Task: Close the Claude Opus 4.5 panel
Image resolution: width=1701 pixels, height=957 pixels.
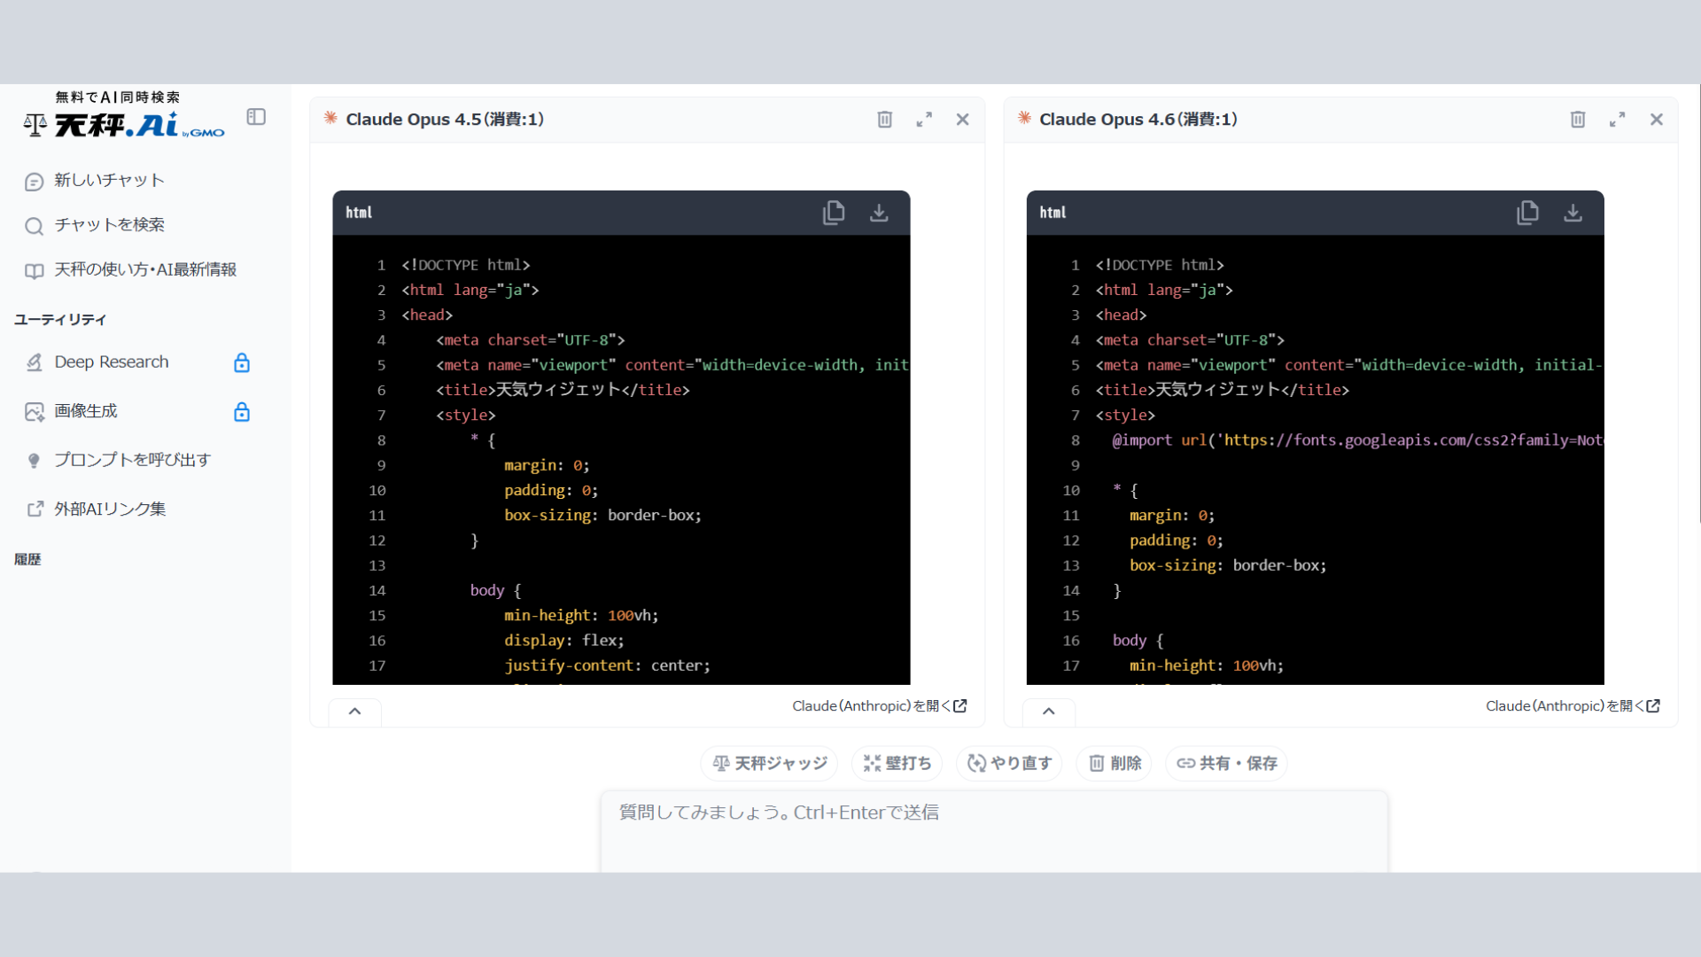Action: (962, 120)
